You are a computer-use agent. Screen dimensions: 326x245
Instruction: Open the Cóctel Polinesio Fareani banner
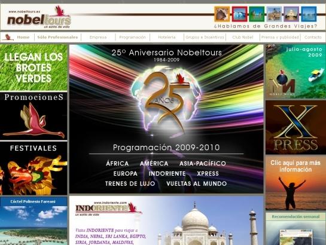[33, 221]
